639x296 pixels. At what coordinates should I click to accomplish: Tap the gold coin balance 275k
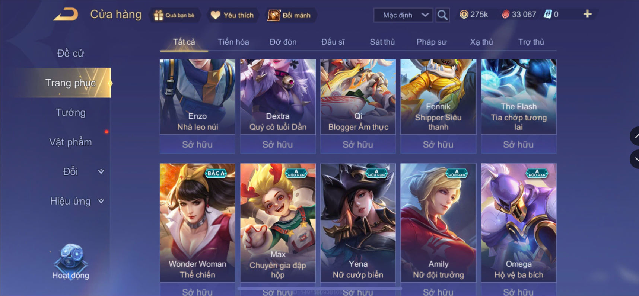pyautogui.click(x=474, y=15)
